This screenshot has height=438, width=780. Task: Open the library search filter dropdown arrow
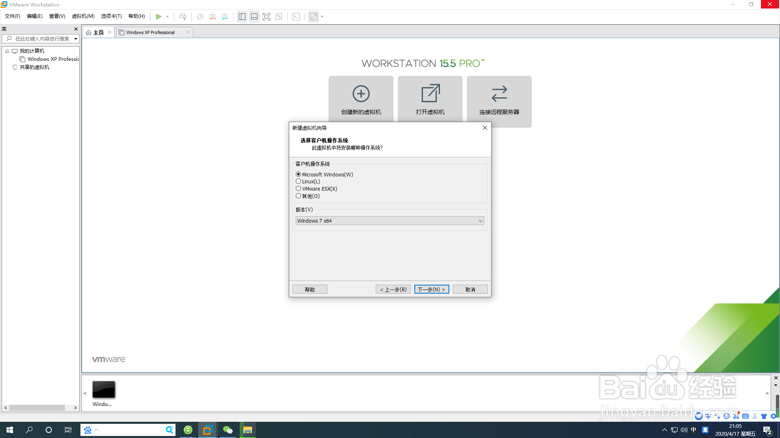(x=76, y=39)
